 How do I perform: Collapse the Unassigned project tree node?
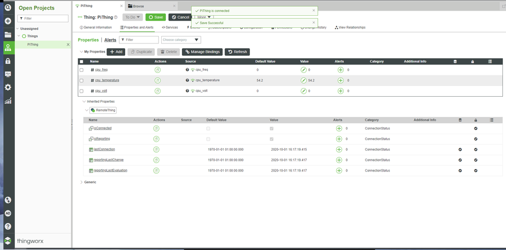coord(17,29)
